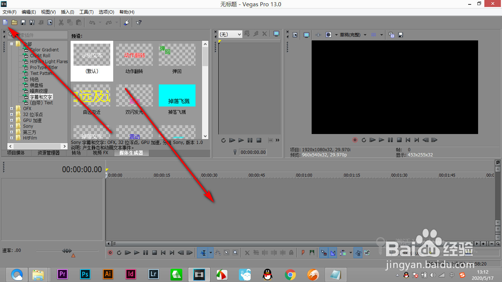Select the Zoom Edit magnifier tool
Image resolution: width=502 pixels, height=282 pixels.
click(235, 253)
